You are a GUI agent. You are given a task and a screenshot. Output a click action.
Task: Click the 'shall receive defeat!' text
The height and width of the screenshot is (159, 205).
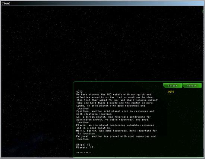coord(142,100)
